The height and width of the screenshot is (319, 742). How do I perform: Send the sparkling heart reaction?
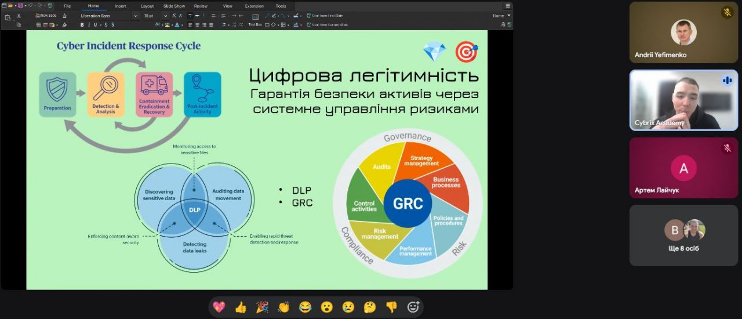(x=219, y=307)
